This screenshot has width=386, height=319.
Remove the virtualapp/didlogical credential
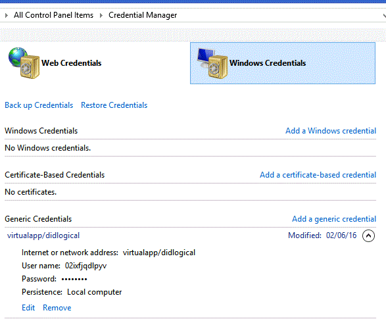[57, 308]
